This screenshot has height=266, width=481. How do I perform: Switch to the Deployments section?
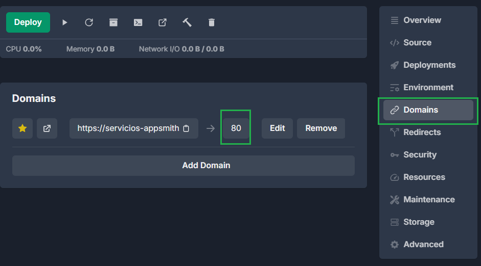[429, 65]
